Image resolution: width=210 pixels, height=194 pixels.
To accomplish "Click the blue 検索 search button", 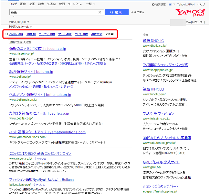I will click(117, 12).
